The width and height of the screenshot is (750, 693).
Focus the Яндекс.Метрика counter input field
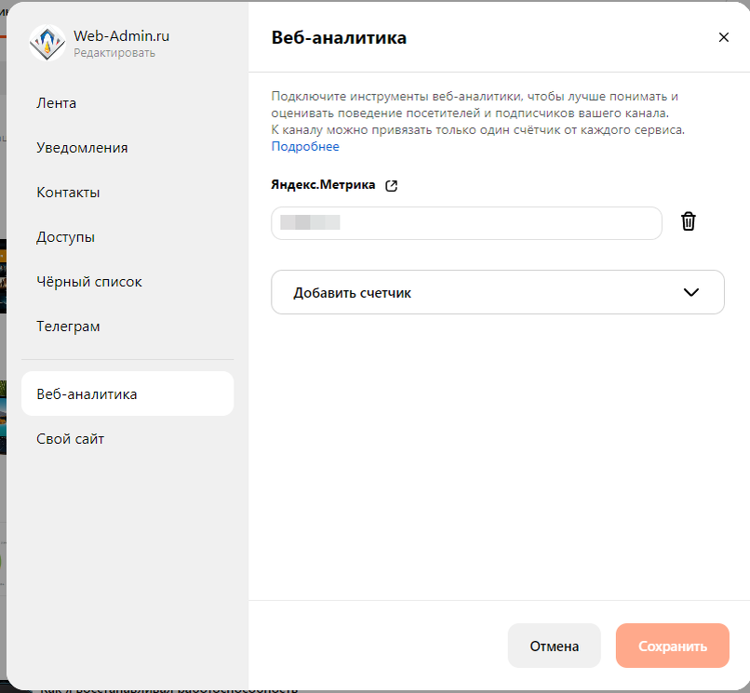[466, 223]
